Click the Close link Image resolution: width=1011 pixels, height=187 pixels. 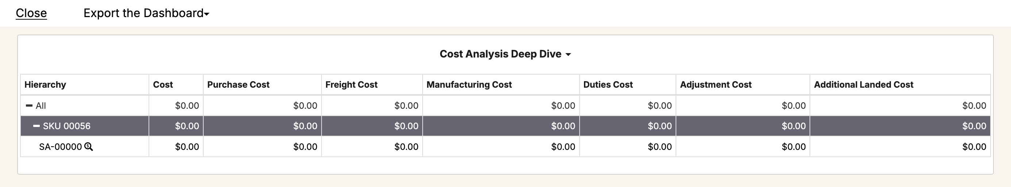tap(31, 13)
